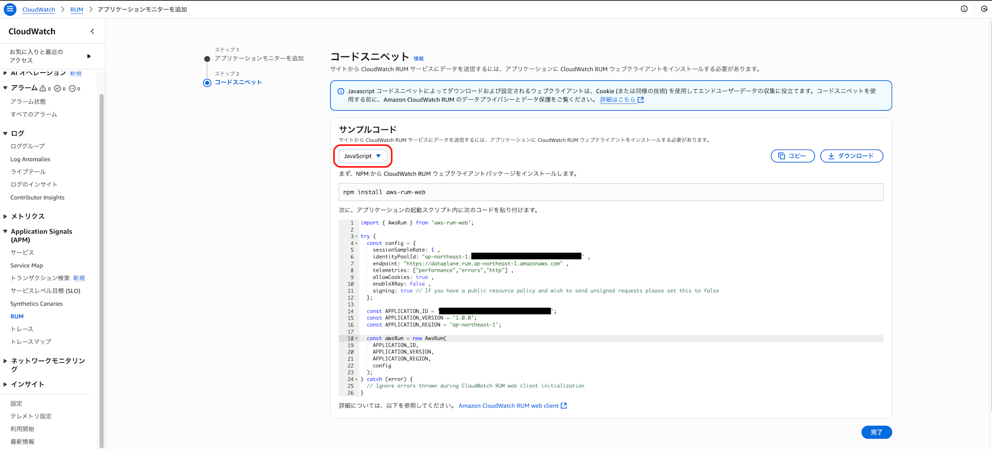Go to CloudWatch in the breadcrumb
The image size is (992, 449).
click(39, 9)
